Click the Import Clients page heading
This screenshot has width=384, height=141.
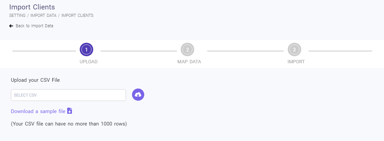click(32, 7)
